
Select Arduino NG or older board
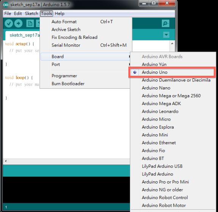click(x=173, y=190)
